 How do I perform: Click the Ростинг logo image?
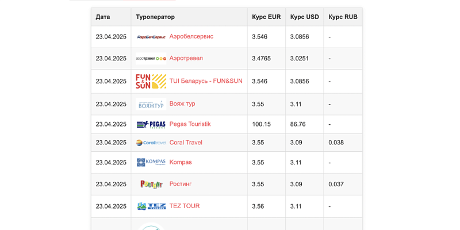151,184
